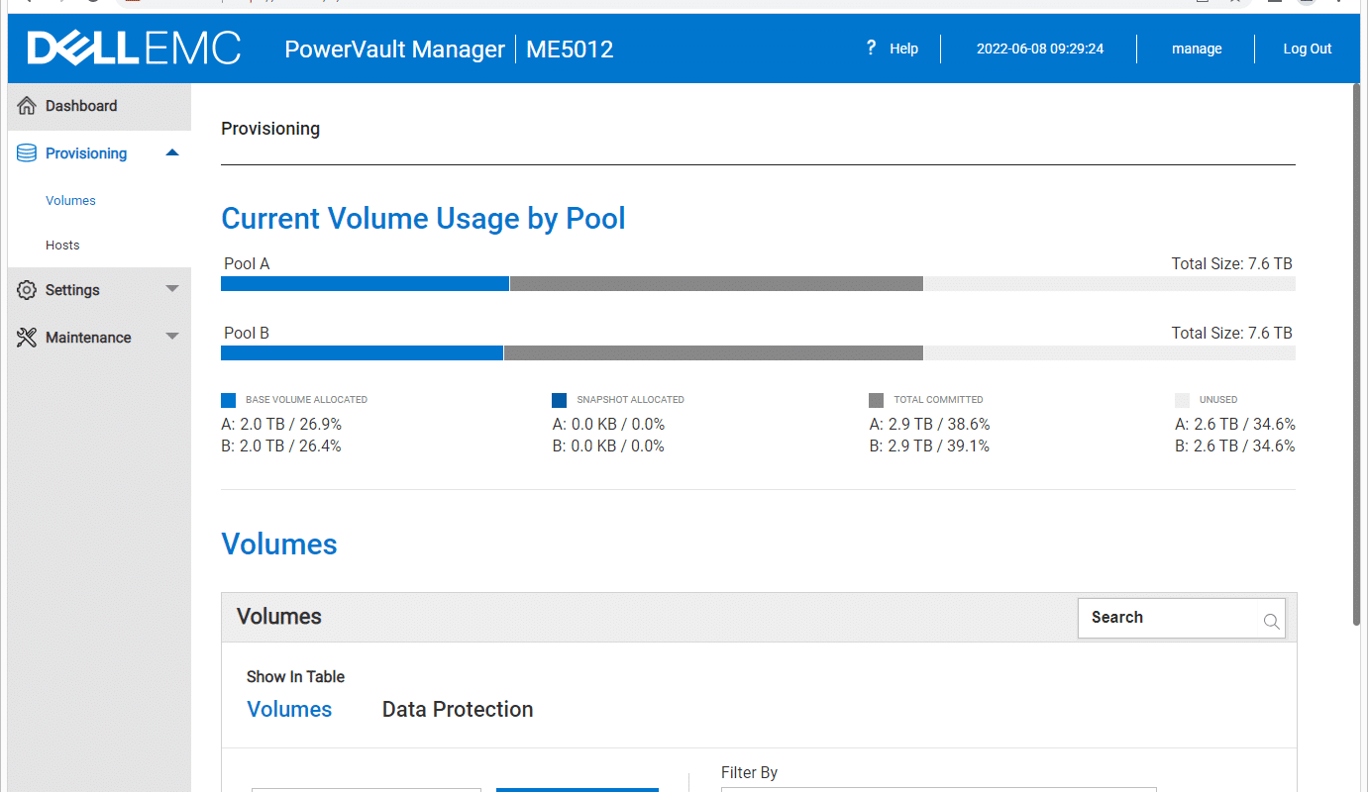1368x792 pixels.
Task: Click the ME5012 model name
Action: tap(570, 49)
